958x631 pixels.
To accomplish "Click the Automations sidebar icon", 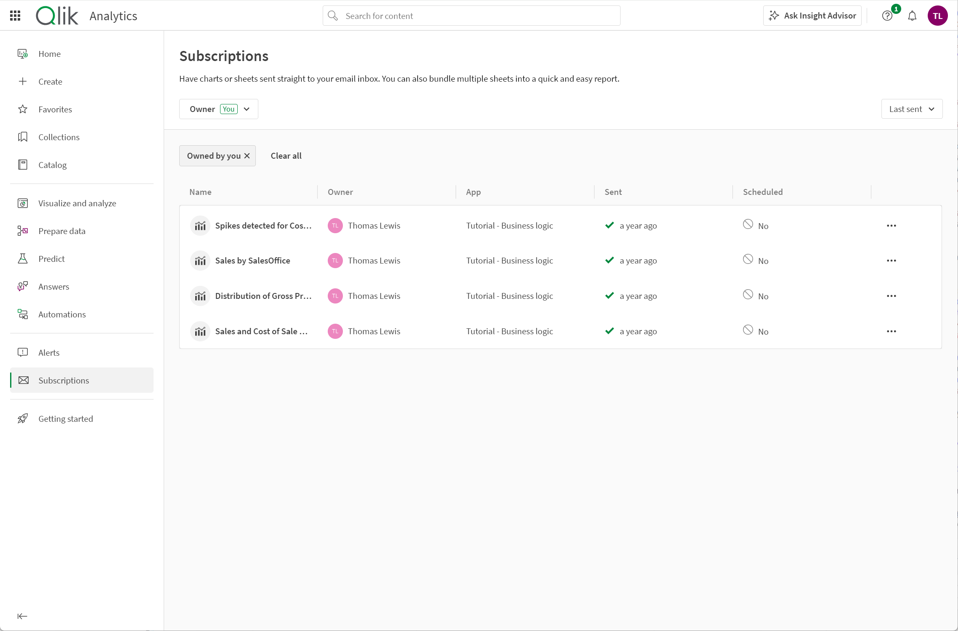I will (x=23, y=313).
